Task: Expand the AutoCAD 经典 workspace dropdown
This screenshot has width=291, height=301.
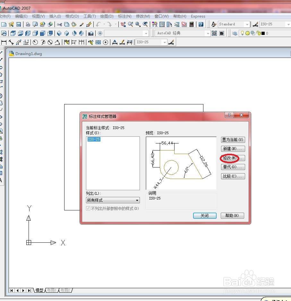Action: pyautogui.click(x=208, y=33)
